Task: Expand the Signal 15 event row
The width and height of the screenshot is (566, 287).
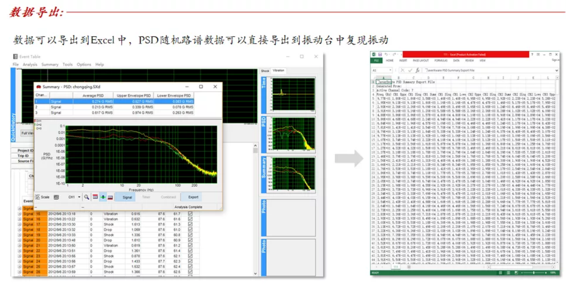Action: (x=19, y=214)
